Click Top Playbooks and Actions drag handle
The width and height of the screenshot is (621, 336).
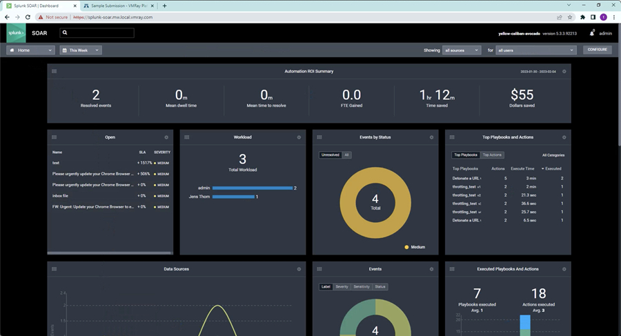pos(452,137)
